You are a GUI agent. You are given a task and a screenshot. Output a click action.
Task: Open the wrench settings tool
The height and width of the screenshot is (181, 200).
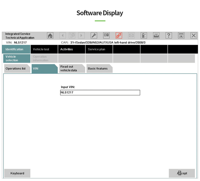coord(94,36)
